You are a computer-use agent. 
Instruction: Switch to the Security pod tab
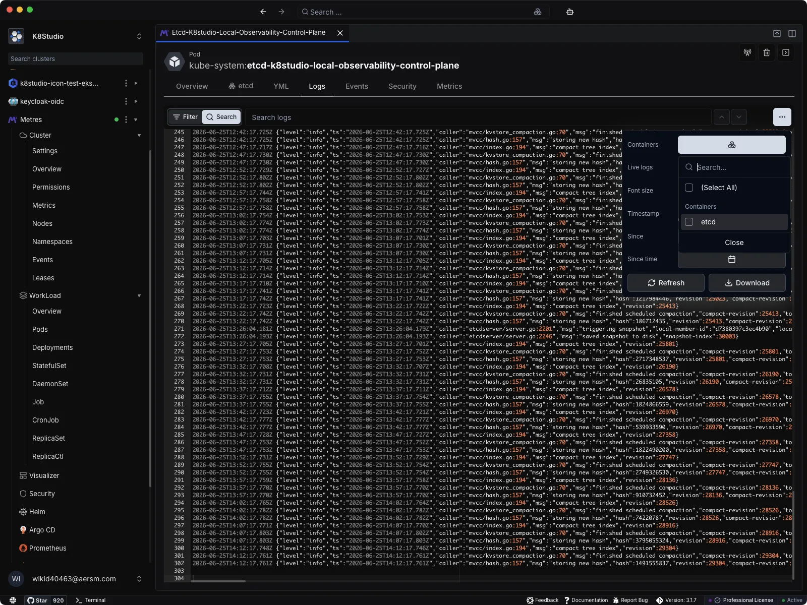click(402, 86)
